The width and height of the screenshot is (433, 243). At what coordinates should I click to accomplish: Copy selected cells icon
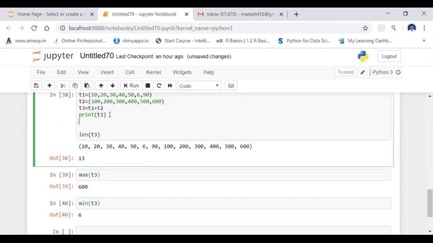pyautogui.click(x=75, y=86)
